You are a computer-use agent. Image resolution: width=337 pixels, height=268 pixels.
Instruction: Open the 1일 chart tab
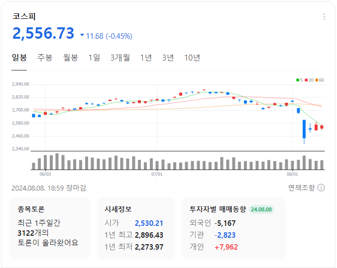click(x=94, y=58)
